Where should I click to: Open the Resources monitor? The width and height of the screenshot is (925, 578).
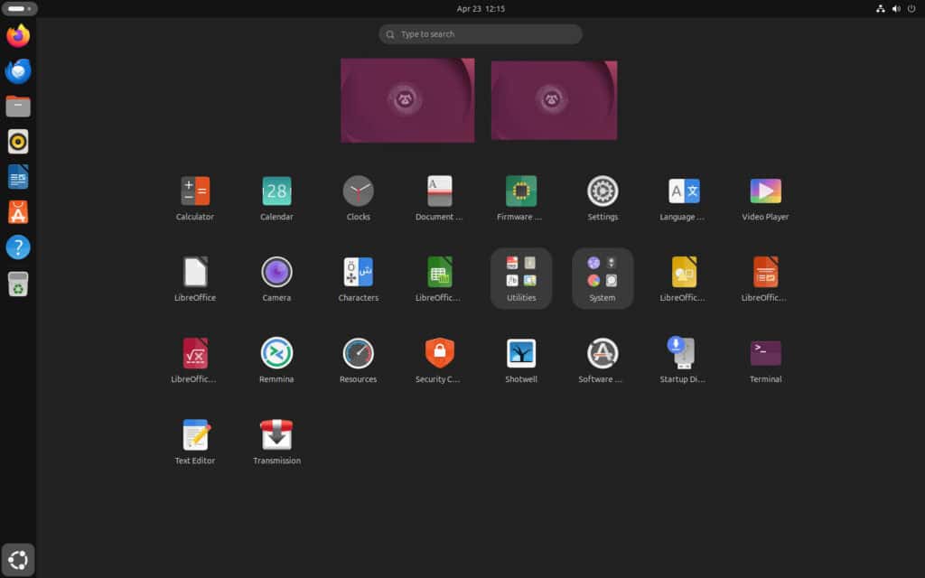tap(358, 353)
